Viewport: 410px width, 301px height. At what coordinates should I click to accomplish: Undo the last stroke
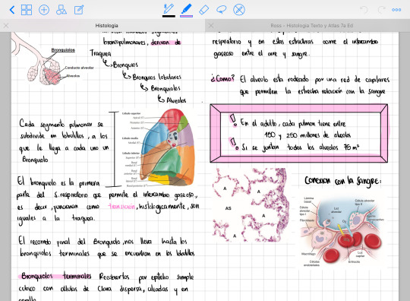(x=364, y=10)
